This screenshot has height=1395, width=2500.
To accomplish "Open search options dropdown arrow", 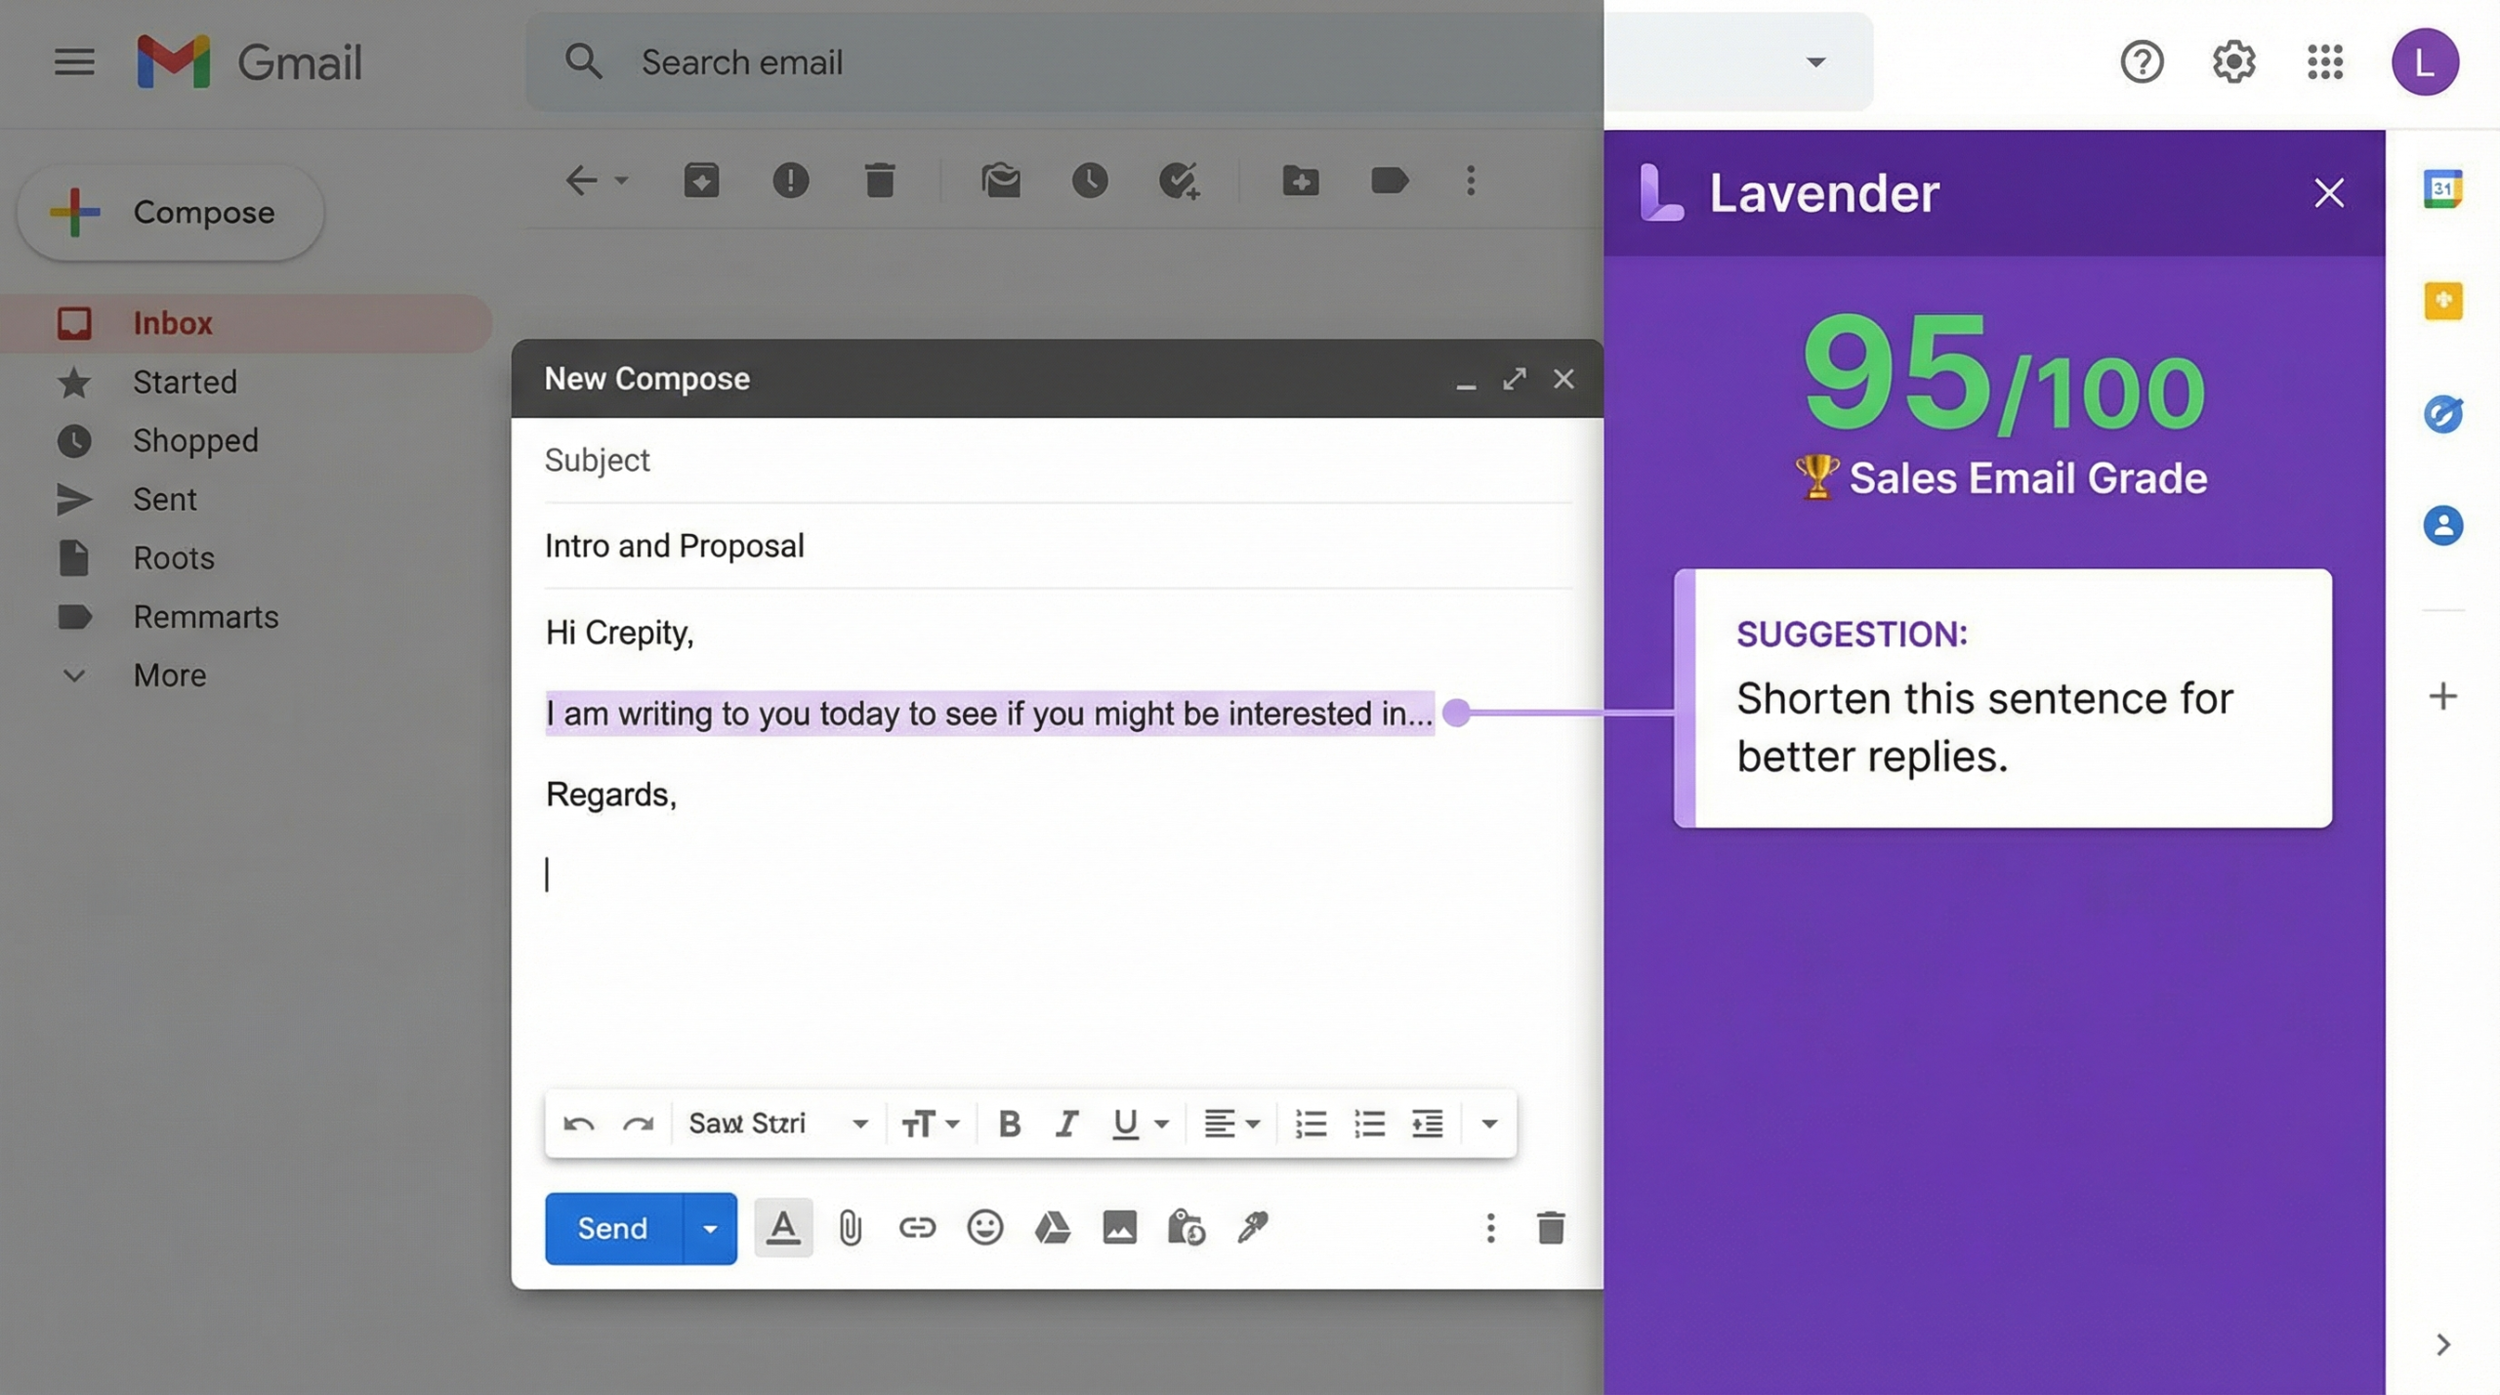I will tap(1815, 62).
